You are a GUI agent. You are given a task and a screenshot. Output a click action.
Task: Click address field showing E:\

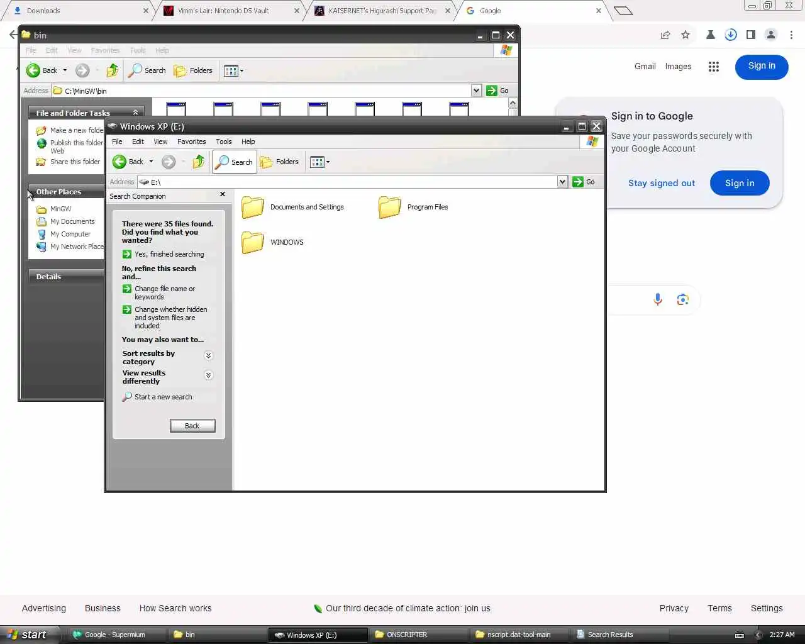347,182
